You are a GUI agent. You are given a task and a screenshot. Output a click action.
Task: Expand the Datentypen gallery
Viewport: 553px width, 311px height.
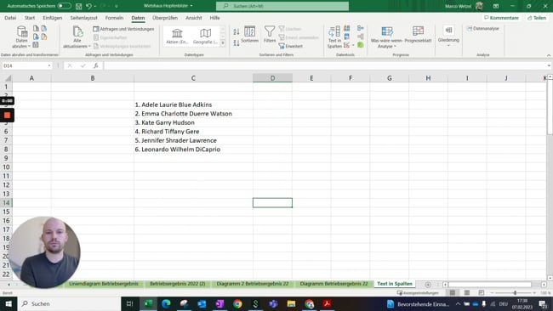pos(223,43)
